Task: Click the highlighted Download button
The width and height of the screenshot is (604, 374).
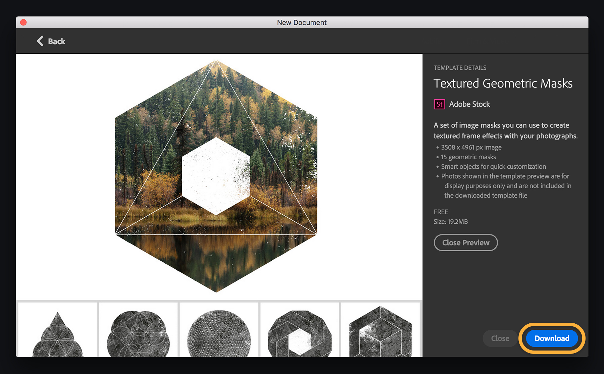Action: coord(551,338)
